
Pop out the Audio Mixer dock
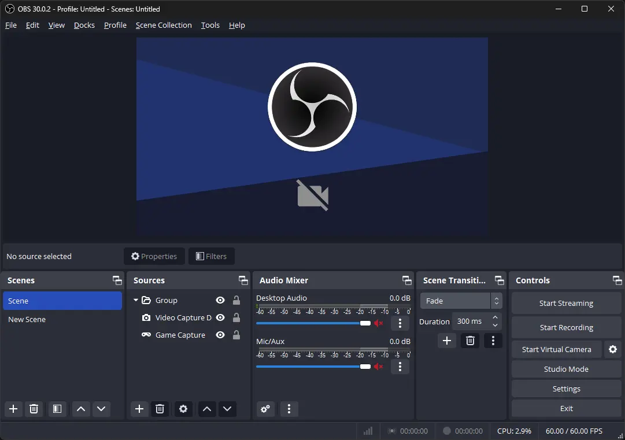407,280
